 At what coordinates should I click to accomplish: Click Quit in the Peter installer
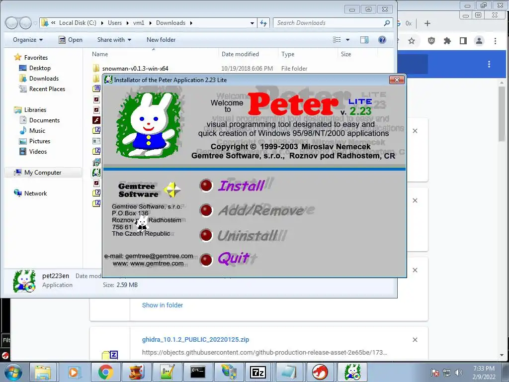(234, 259)
